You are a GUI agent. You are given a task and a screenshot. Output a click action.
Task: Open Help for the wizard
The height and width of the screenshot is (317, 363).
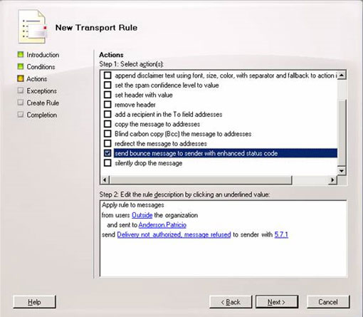tap(35, 302)
